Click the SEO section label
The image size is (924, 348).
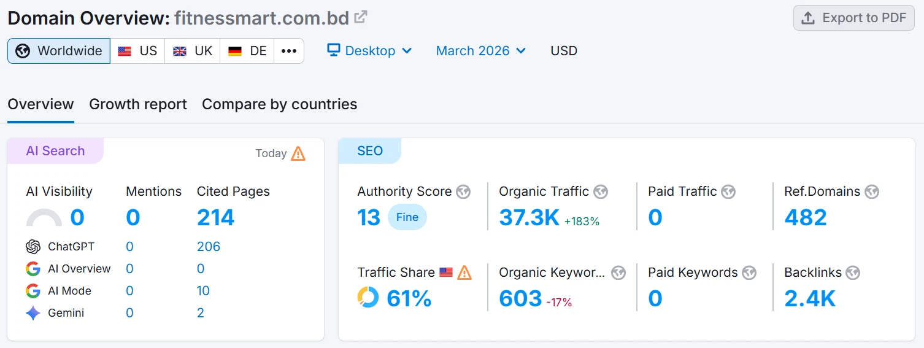click(x=370, y=151)
